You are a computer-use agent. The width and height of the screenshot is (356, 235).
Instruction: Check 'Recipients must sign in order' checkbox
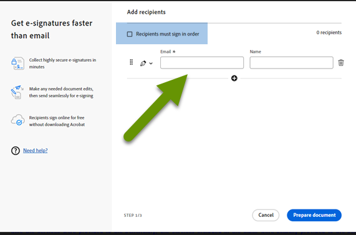click(x=130, y=34)
